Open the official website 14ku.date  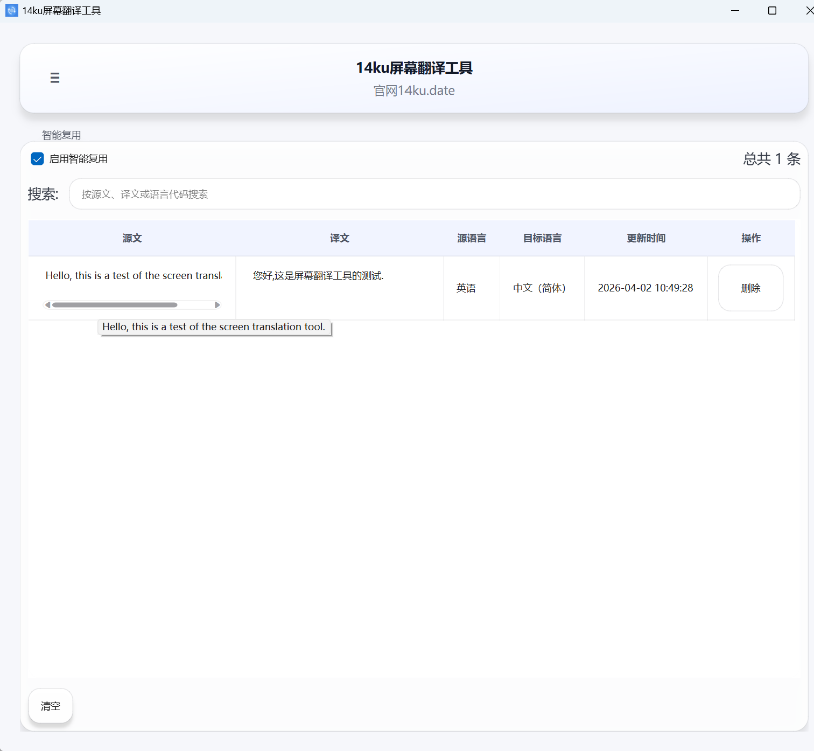pos(414,91)
